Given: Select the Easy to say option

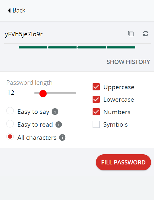Looking at the screenshot, I should pyautogui.click(x=10, y=111).
